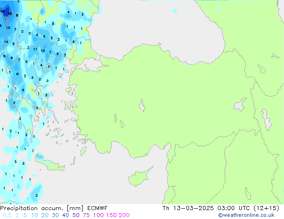
Task: Click the 40 mm legend value
Action: pos(65,215)
